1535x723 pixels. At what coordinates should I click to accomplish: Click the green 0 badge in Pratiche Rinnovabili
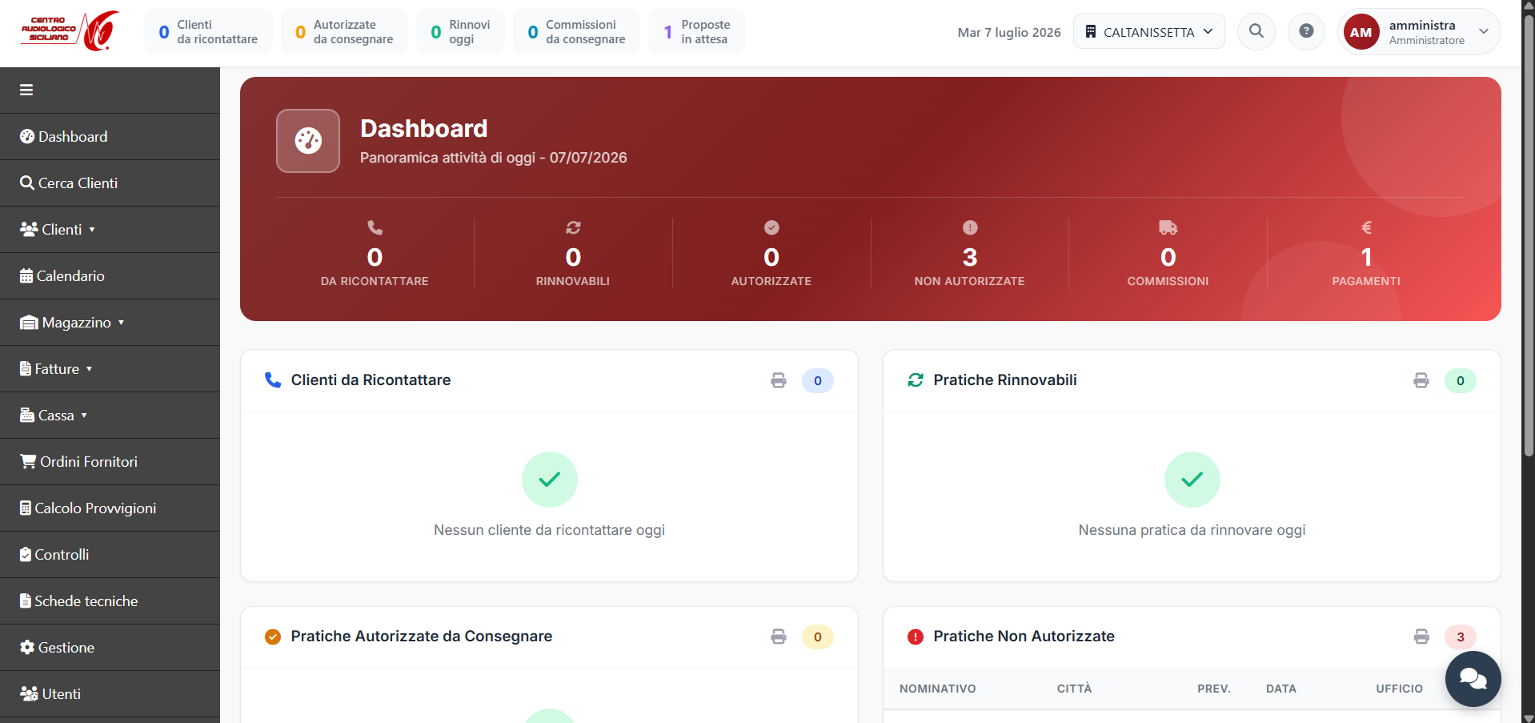coord(1461,380)
